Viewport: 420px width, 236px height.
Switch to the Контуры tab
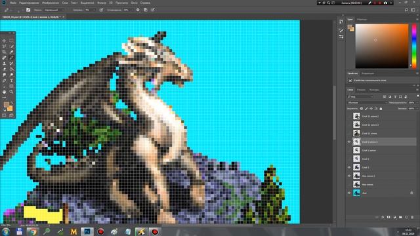tap(374, 90)
